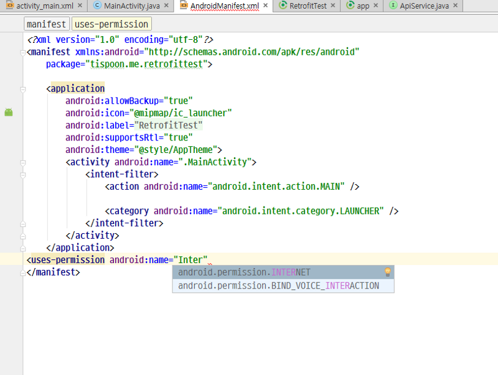The height and width of the screenshot is (375, 498).
Task: Place cursor in the "Inter" permission value
Action: point(190,260)
